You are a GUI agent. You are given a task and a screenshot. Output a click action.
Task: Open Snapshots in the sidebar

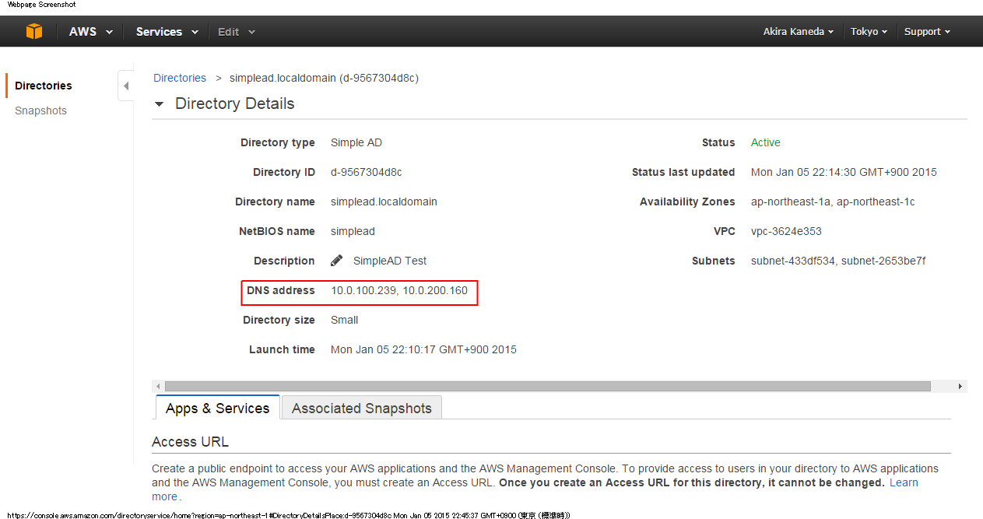[40, 110]
